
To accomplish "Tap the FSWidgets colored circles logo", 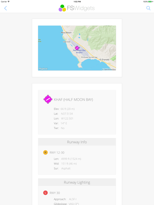I will coord(62,8).
